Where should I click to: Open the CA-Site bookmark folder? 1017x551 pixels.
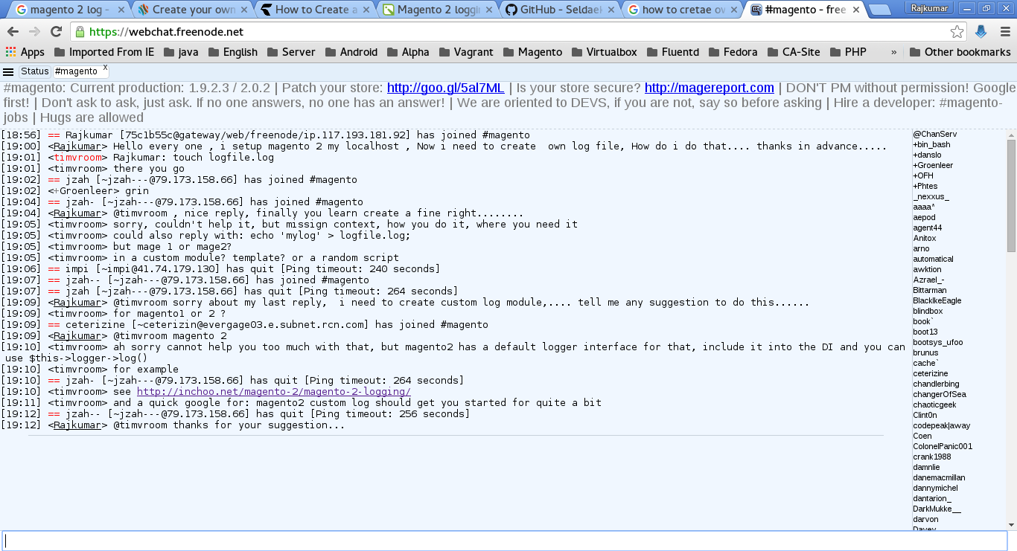[x=793, y=52]
